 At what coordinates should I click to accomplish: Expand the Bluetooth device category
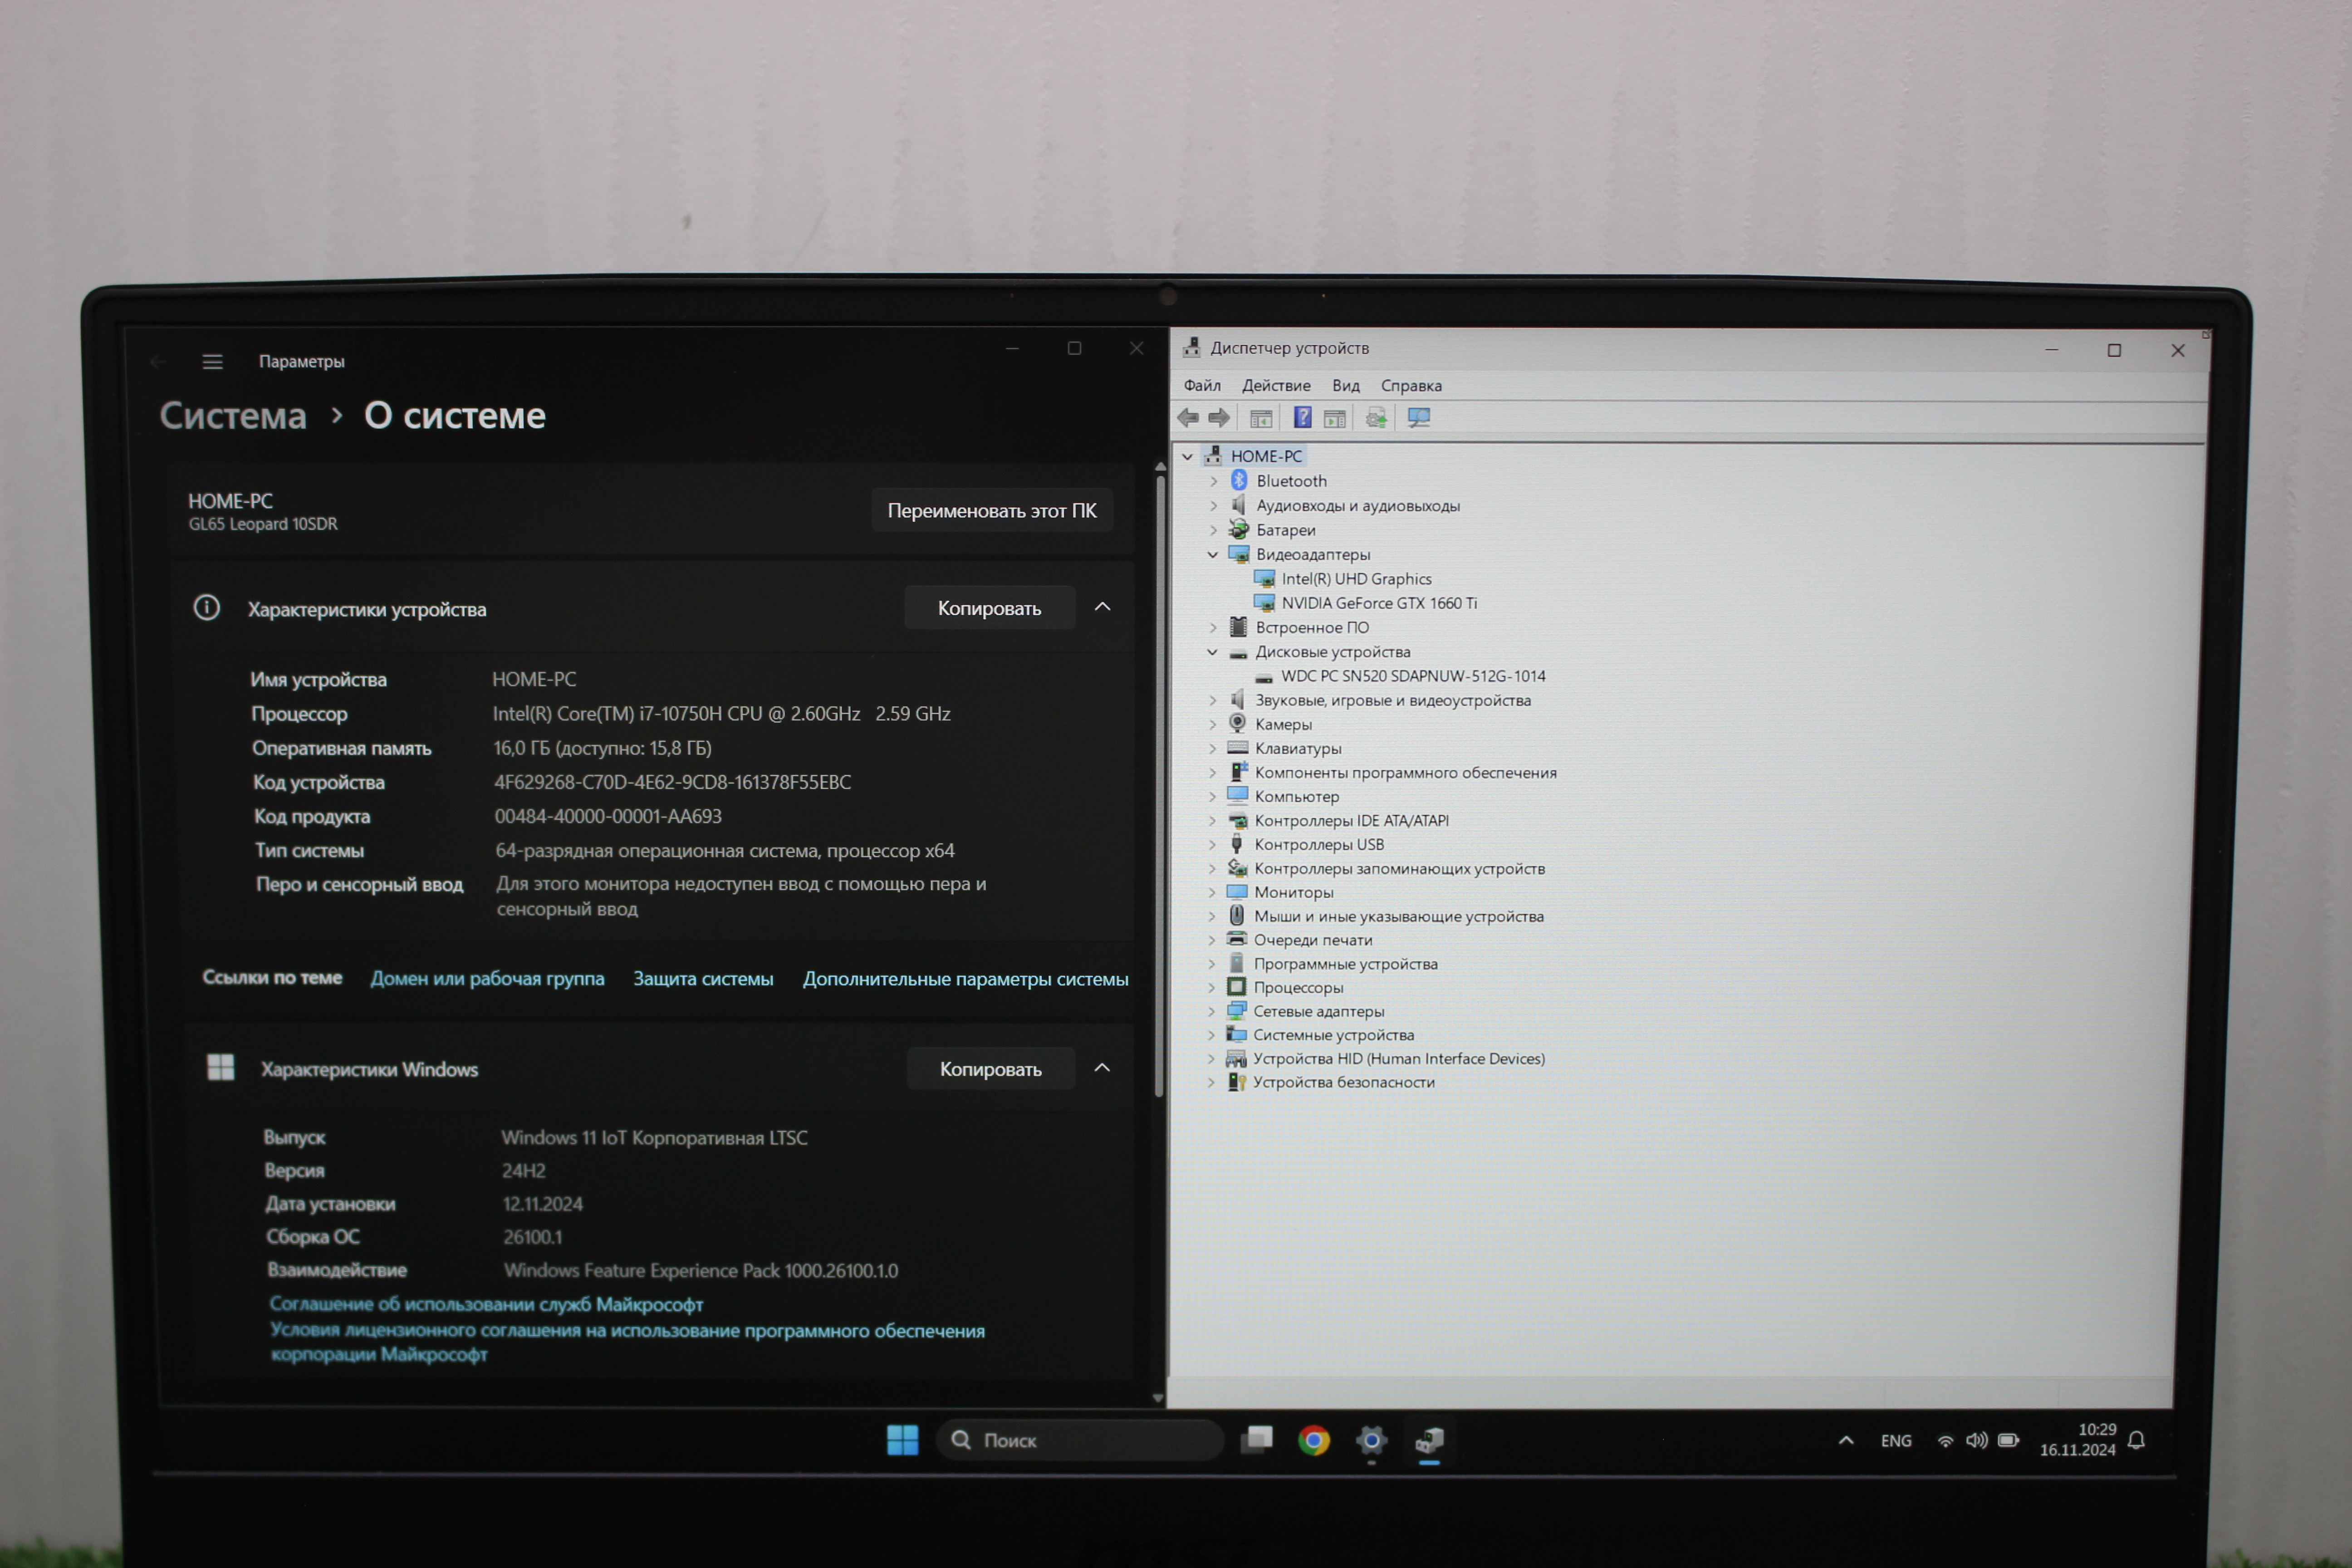tap(1213, 481)
